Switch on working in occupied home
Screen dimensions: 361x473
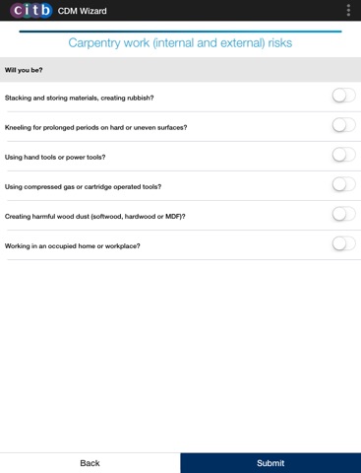pyautogui.click(x=343, y=244)
